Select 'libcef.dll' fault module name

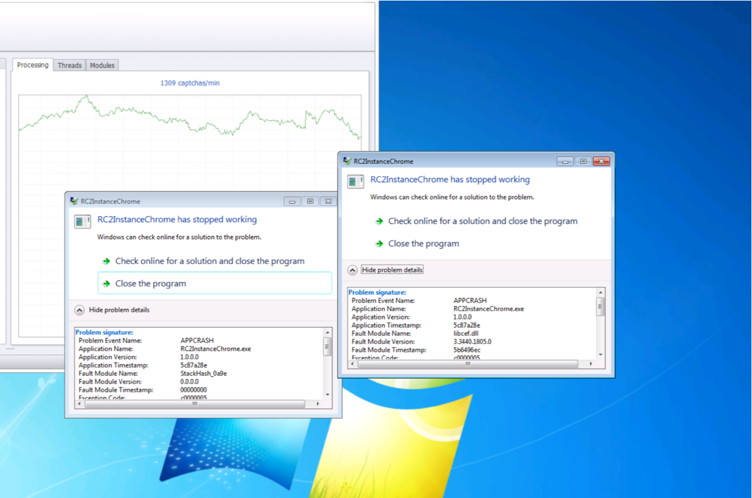(466, 334)
